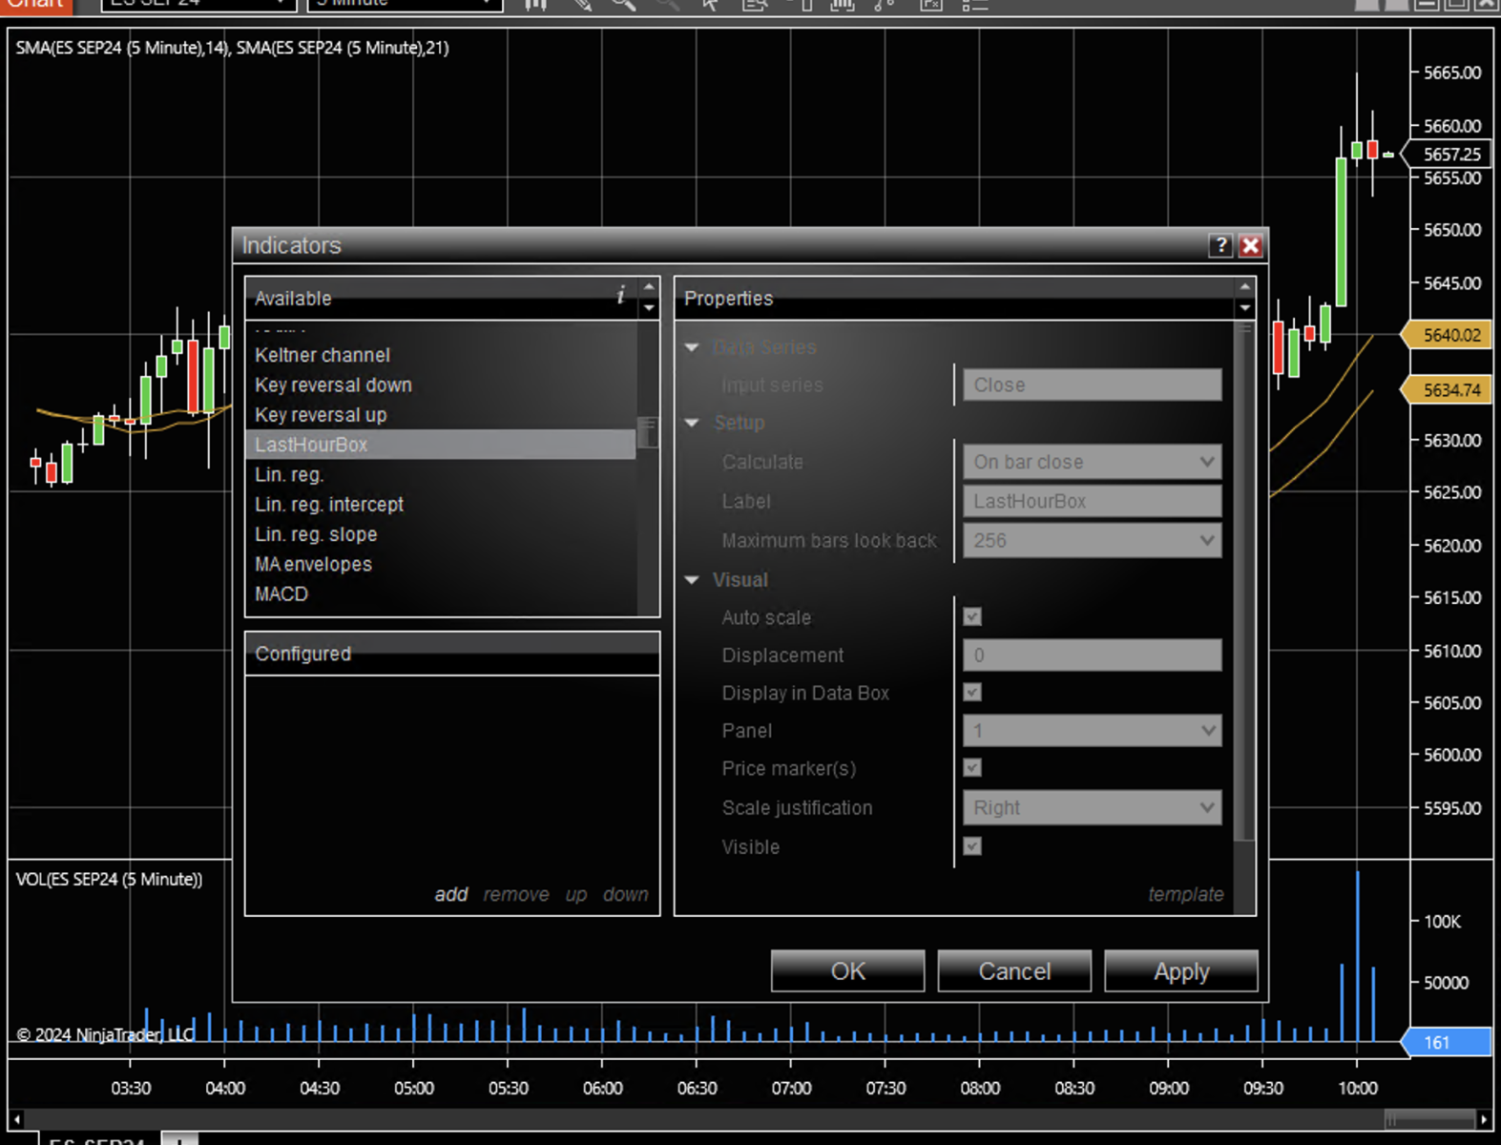The height and width of the screenshot is (1145, 1501).
Task: Click the down link under Configured
Action: [626, 894]
